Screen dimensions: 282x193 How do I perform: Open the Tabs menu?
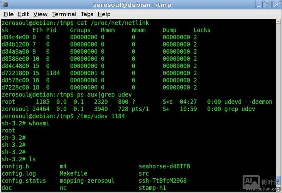point(87,14)
